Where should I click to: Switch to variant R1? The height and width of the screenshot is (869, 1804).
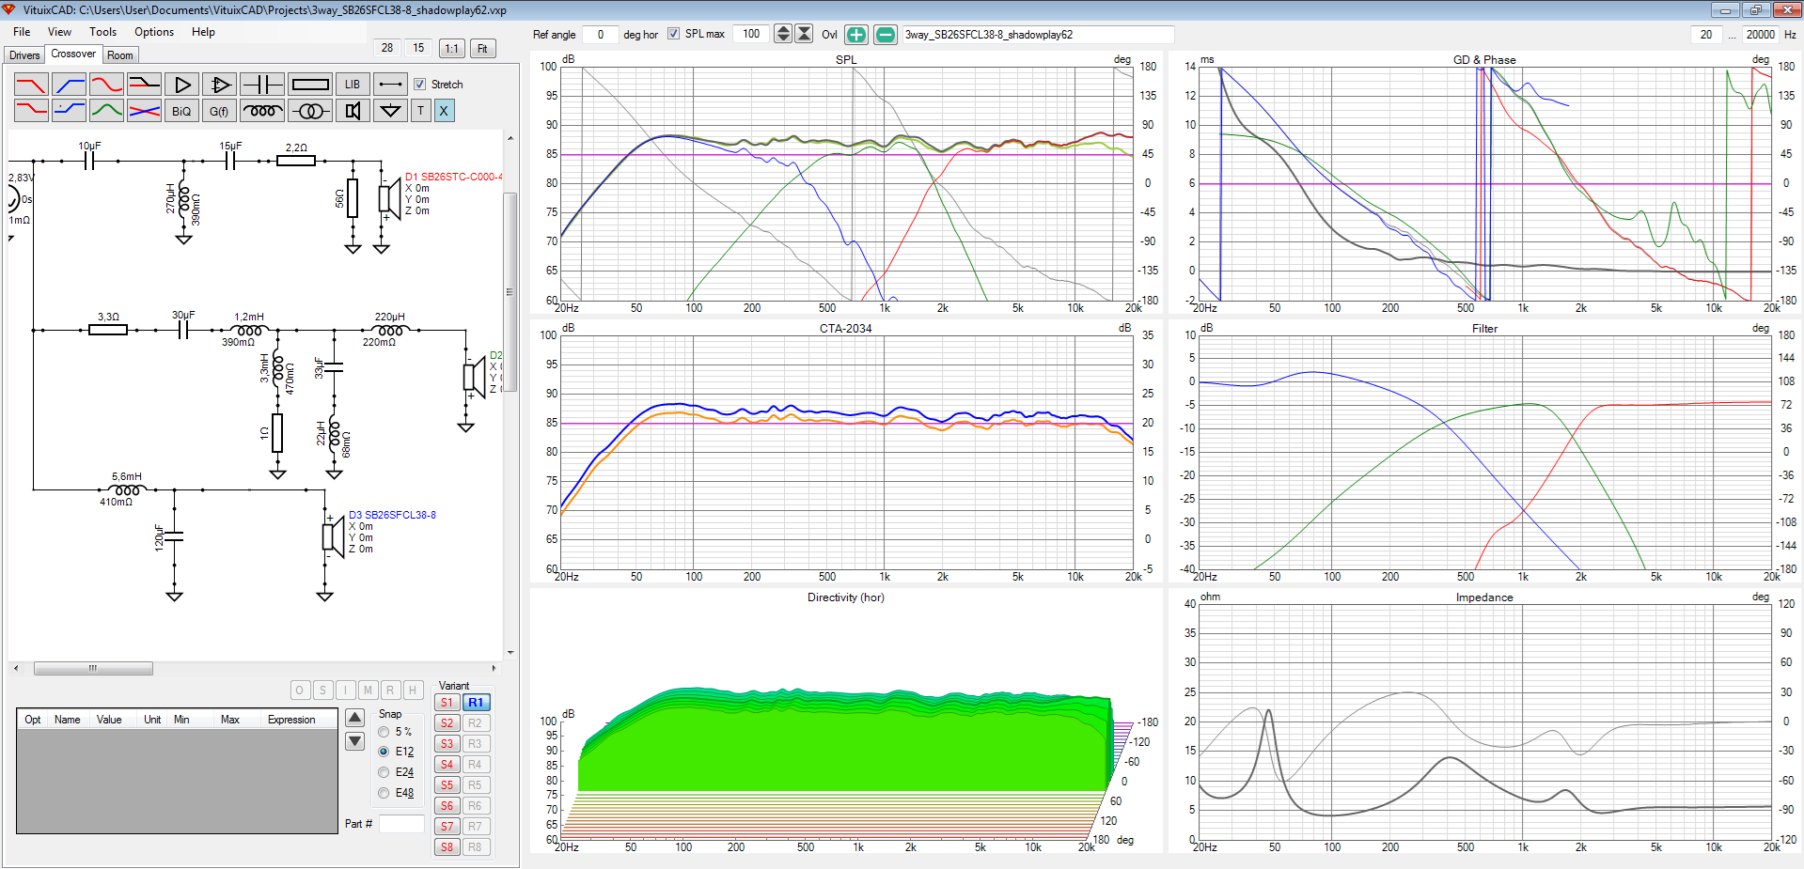[476, 703]
